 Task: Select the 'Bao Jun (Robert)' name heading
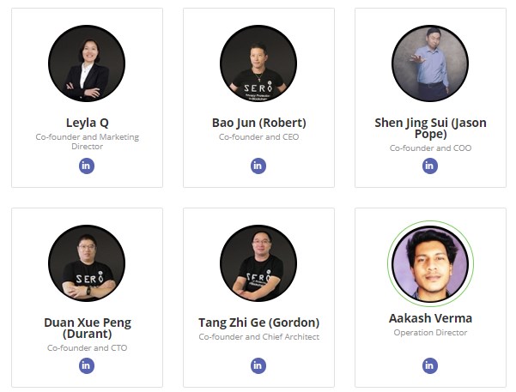point(258,122)
